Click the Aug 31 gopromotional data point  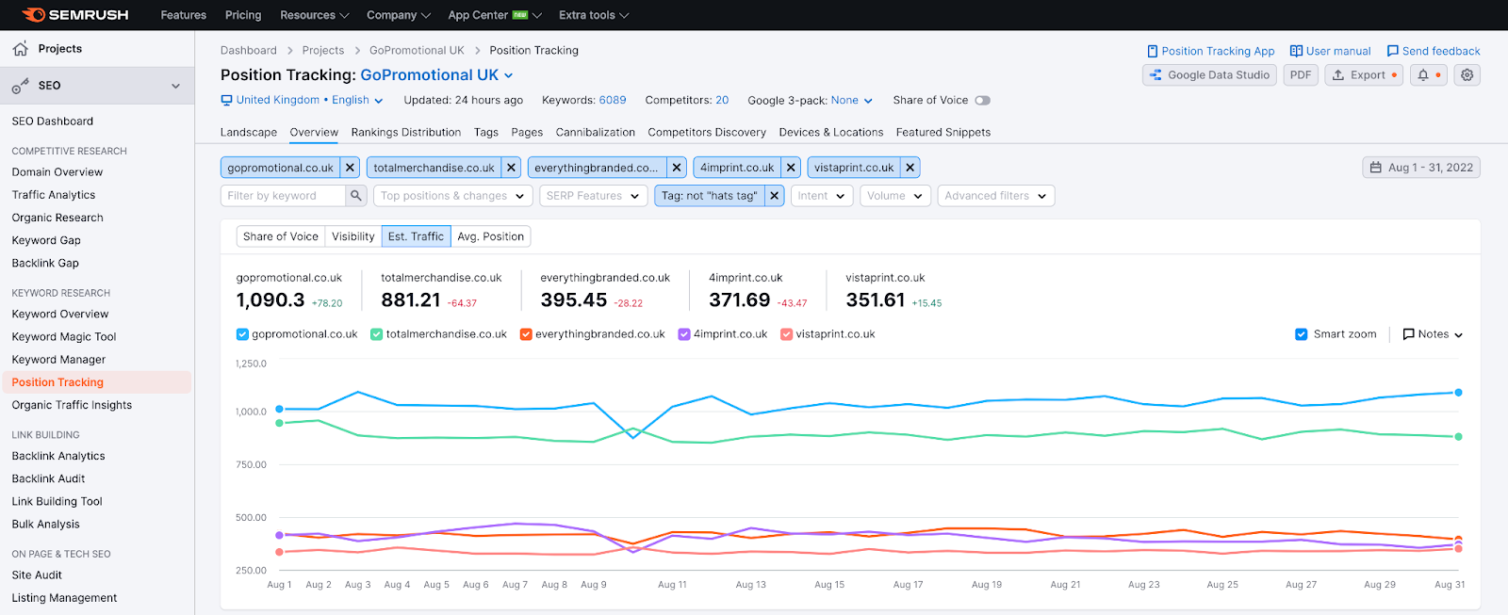[x=1458, y=393]
